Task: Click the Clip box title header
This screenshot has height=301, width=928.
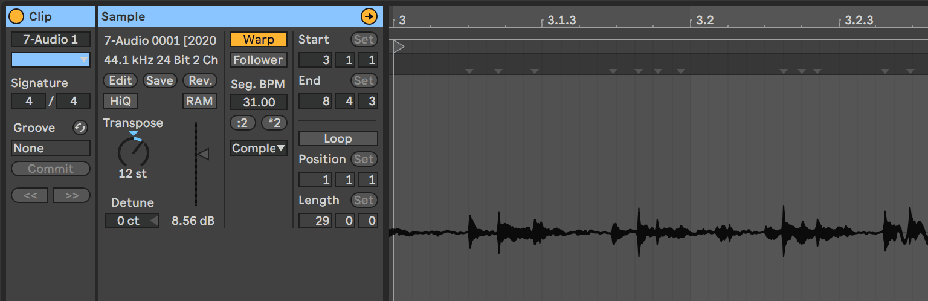Action: [x=51, y=16]
